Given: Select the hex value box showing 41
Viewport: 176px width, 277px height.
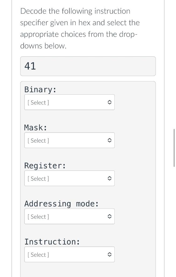Looking at the screenshot, I should (x=88, y=66).
